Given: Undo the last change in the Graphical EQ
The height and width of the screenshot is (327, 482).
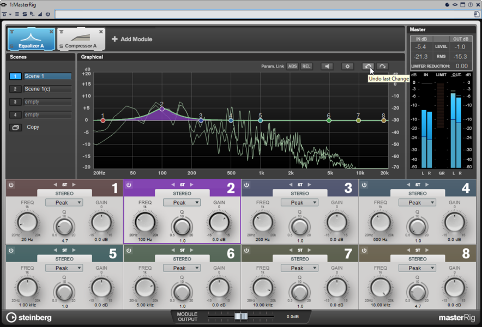Looking at the screenshot, I should [368, 66].
